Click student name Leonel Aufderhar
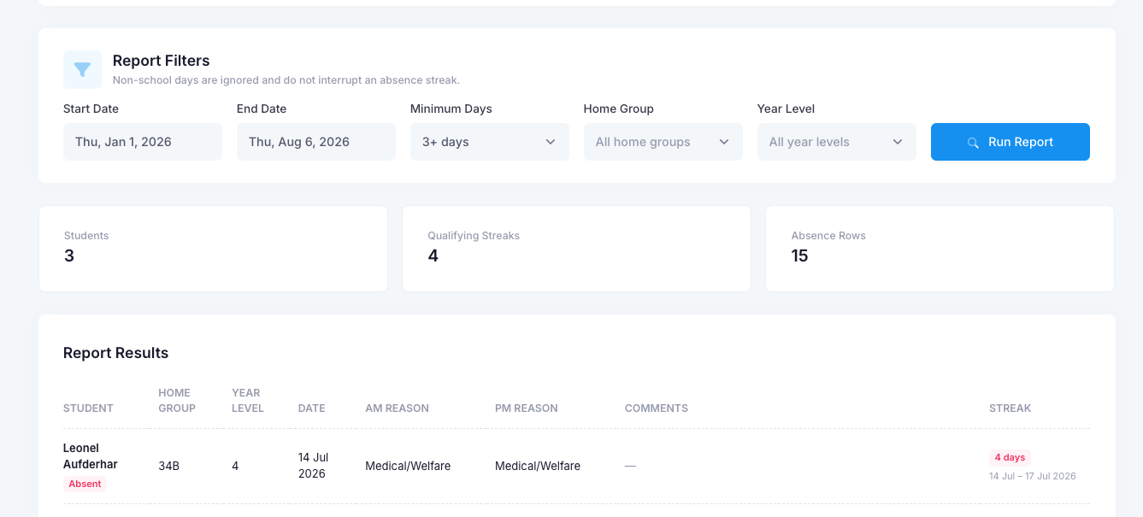 pos(91,456)
